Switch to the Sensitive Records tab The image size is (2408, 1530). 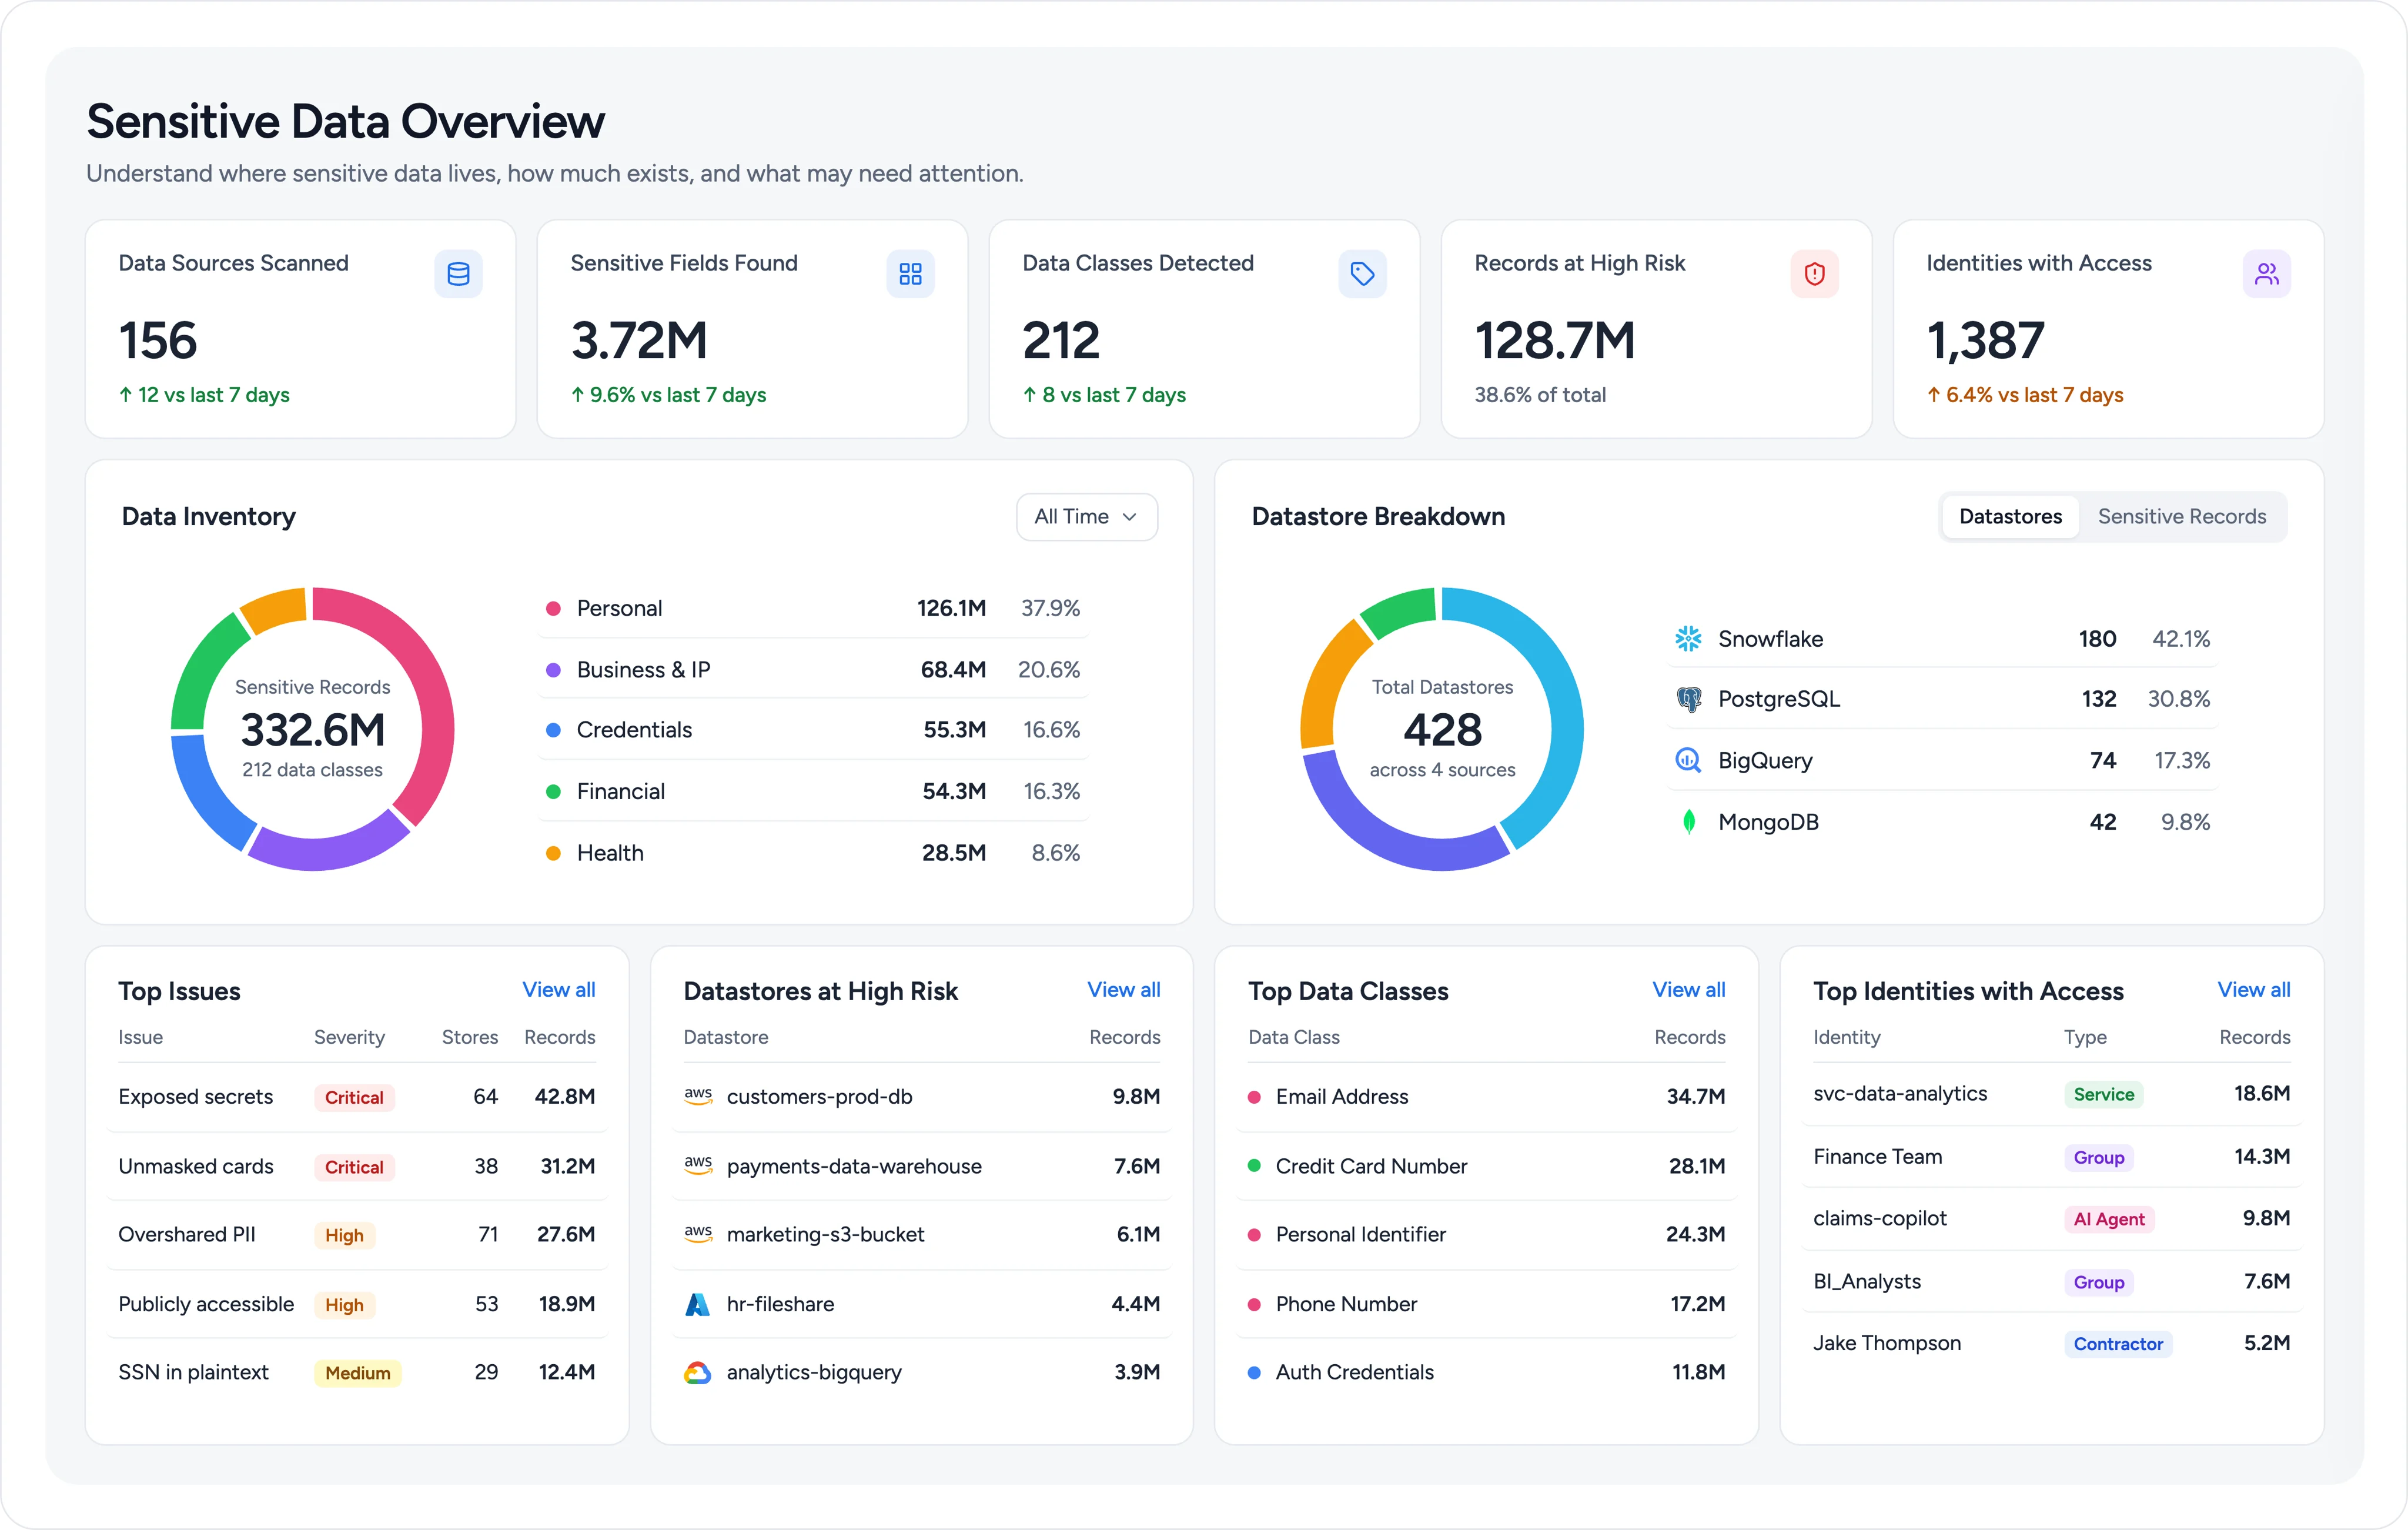[2182, 517]
